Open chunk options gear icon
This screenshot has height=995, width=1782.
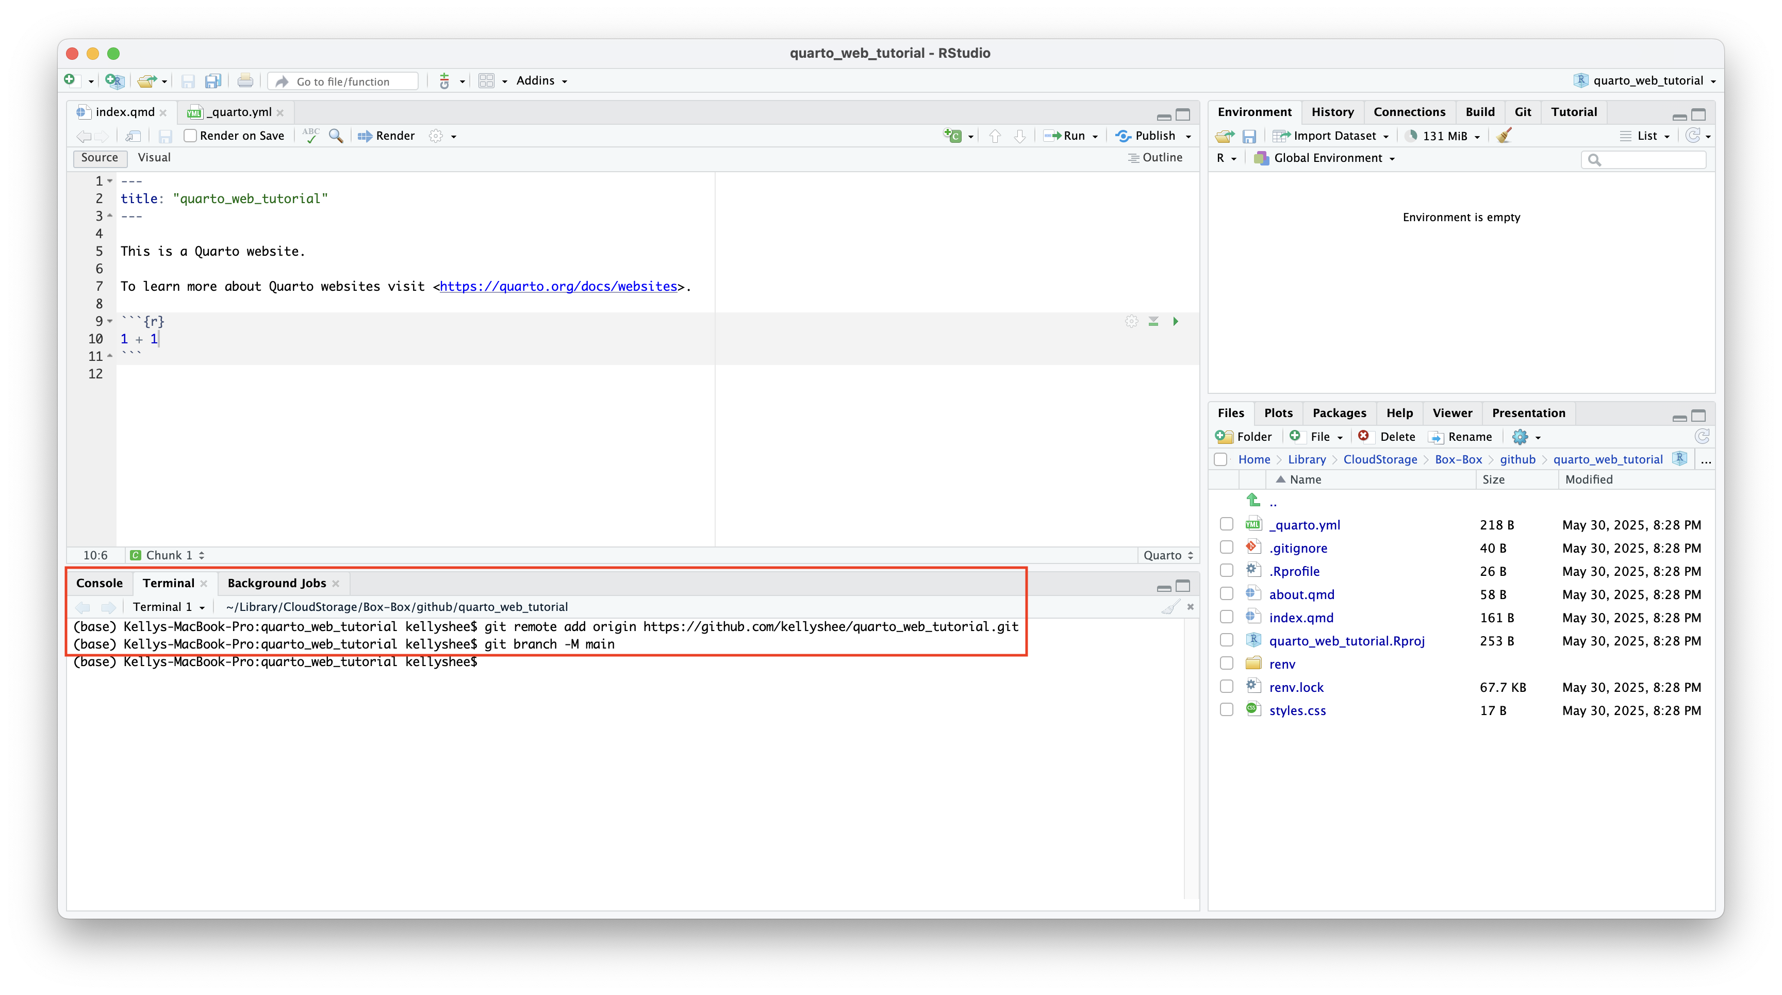pyautogui.click(x=1131, y=321)
